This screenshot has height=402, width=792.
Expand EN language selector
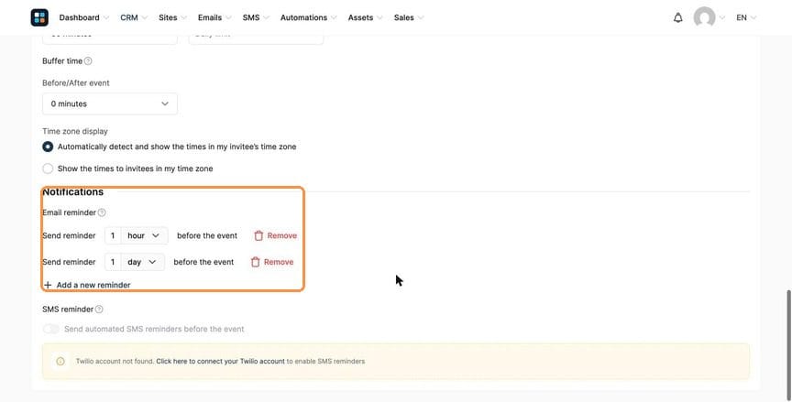(x=746, y=17)
